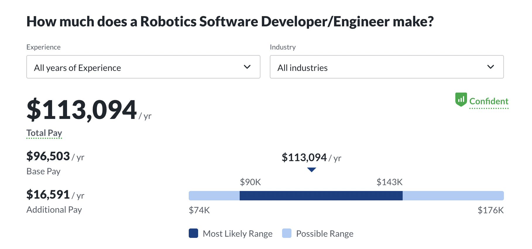
Task: Open the All years of Experience selector
Action: click(143, 67)
